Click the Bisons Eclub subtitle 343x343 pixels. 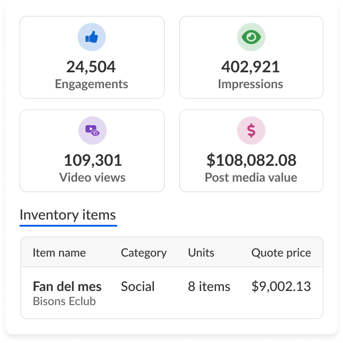click(64, 302)
